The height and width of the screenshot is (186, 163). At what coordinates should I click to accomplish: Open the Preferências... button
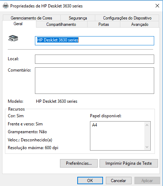pos(79,163)
